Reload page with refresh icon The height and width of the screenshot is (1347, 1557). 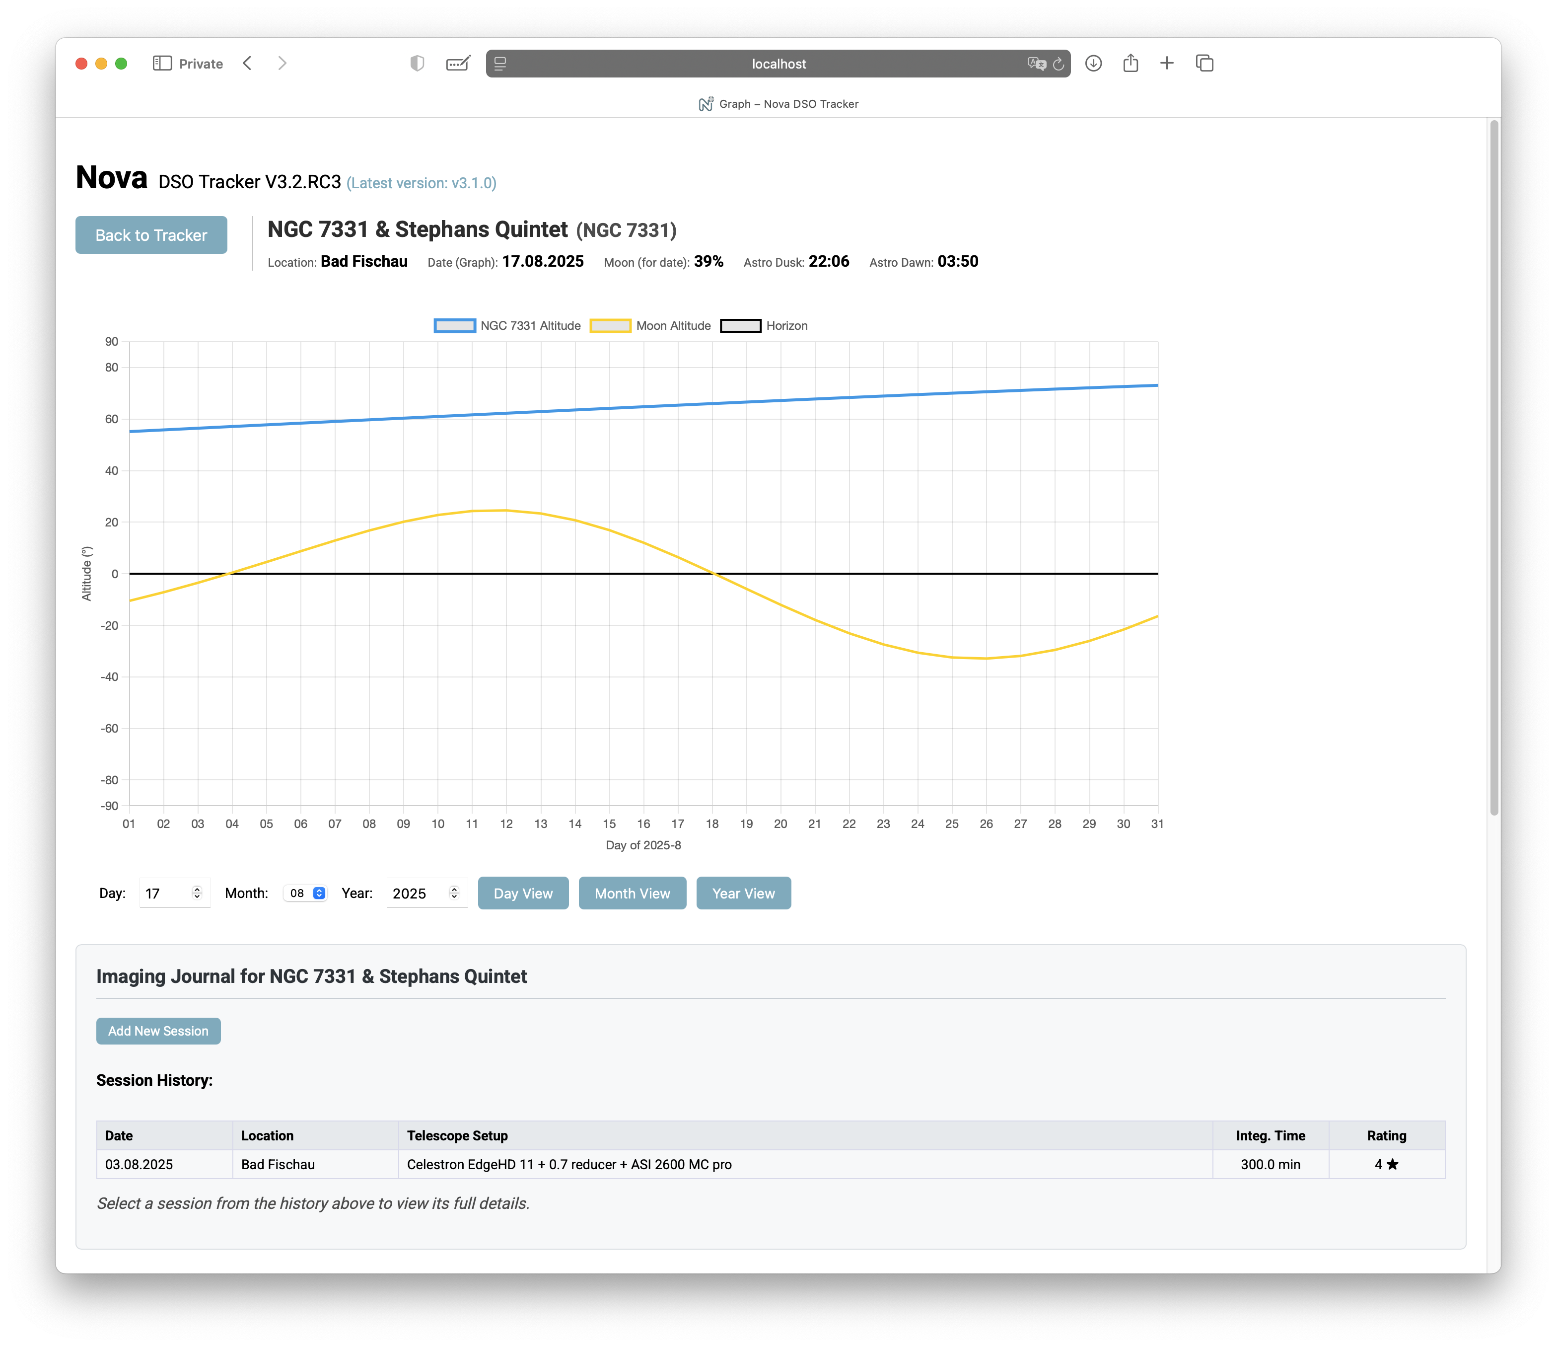(1058, 64)
